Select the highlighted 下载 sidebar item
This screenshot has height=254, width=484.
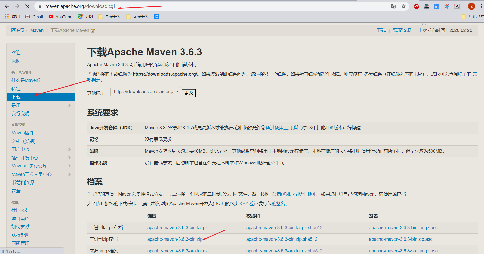click(x=40, y=97)
